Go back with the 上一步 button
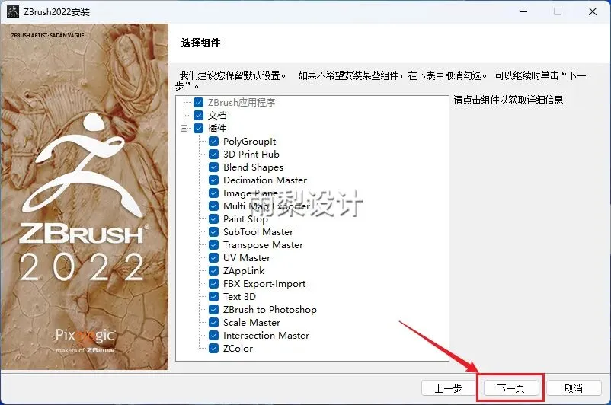This screenshot has height=405, width=611. [x=449, y=388]
